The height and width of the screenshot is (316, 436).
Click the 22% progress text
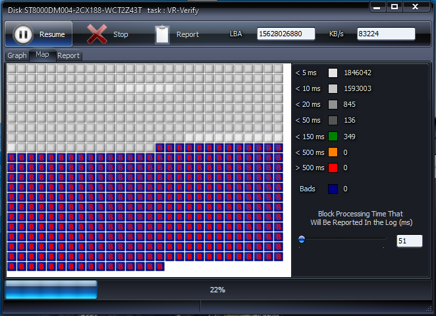[217, 290]
